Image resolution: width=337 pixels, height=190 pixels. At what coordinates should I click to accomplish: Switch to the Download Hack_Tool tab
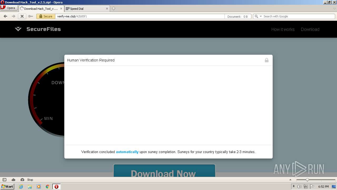(x=41, y=8)
